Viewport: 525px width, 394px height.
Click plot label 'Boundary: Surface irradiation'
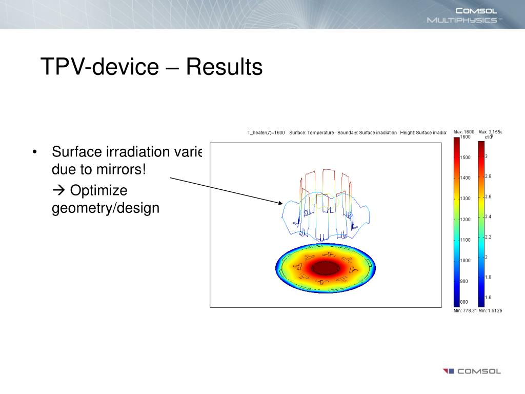367,133
